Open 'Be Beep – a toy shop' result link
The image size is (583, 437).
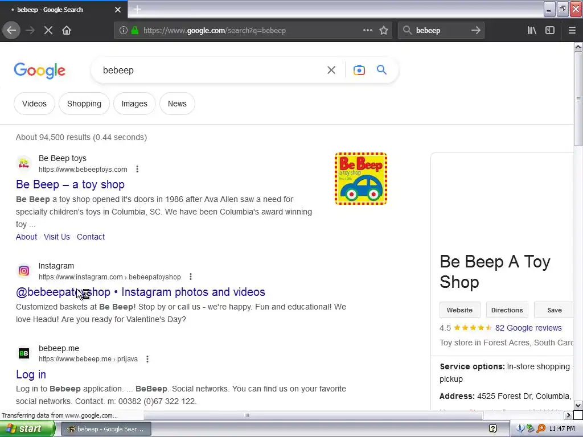point(70,184)
